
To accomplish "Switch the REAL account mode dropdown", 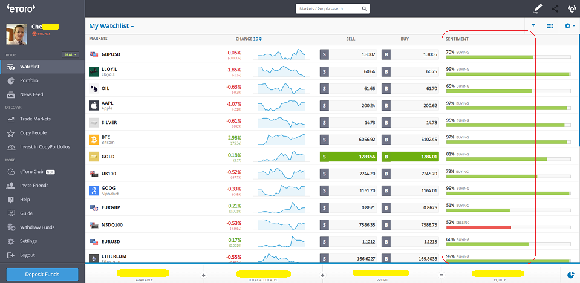I will tap(70, 55).
